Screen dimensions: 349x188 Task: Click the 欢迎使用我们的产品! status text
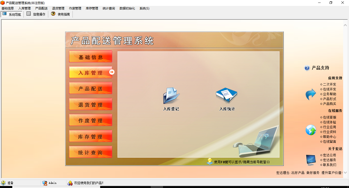pos(89,183)
